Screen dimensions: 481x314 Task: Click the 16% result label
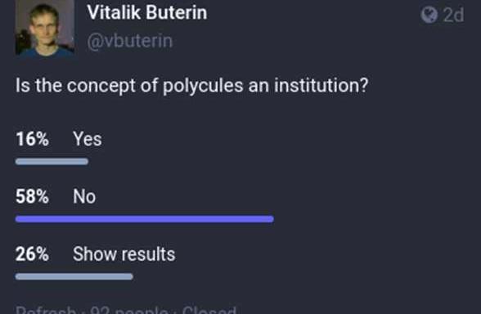(32, 139)
